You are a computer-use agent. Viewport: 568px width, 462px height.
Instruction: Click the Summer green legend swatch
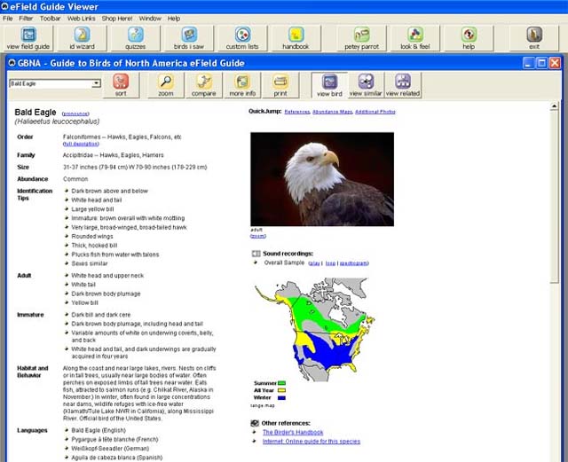[281, 382]
